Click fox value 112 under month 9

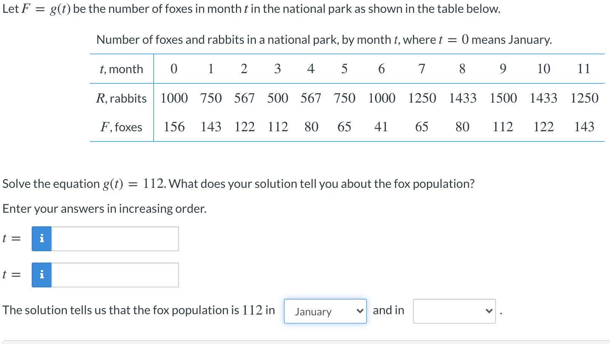coord(503,127)
